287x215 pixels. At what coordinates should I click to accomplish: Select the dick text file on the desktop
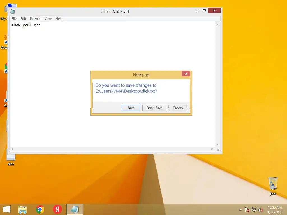[x=11, y=158]
